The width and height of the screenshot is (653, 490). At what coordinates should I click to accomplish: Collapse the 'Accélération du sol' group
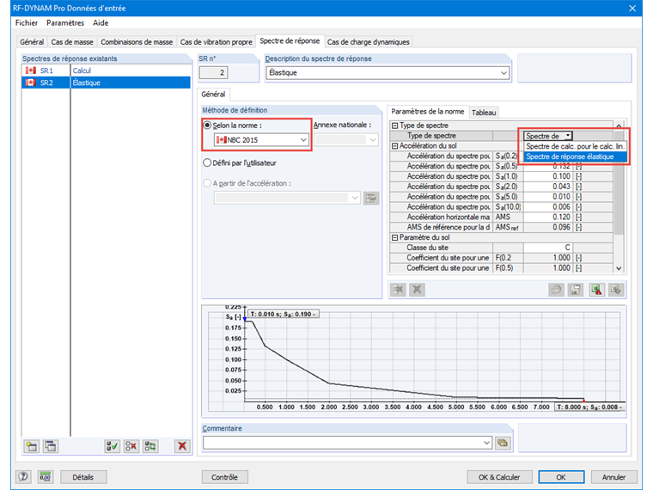[394, 146]
